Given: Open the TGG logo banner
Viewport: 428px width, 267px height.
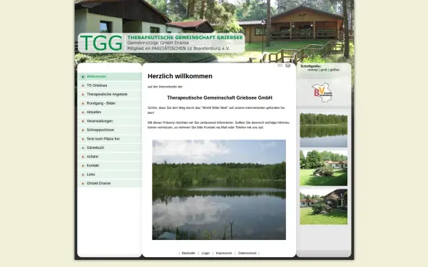Looking at the screenshot, I should click(161, 43).
